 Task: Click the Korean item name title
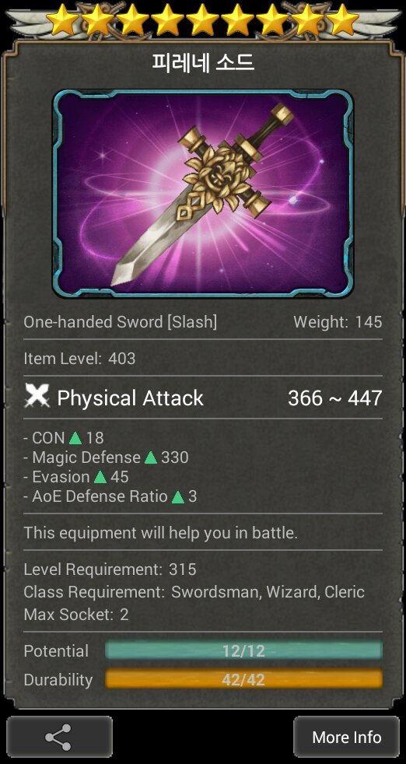click(203, 62)
